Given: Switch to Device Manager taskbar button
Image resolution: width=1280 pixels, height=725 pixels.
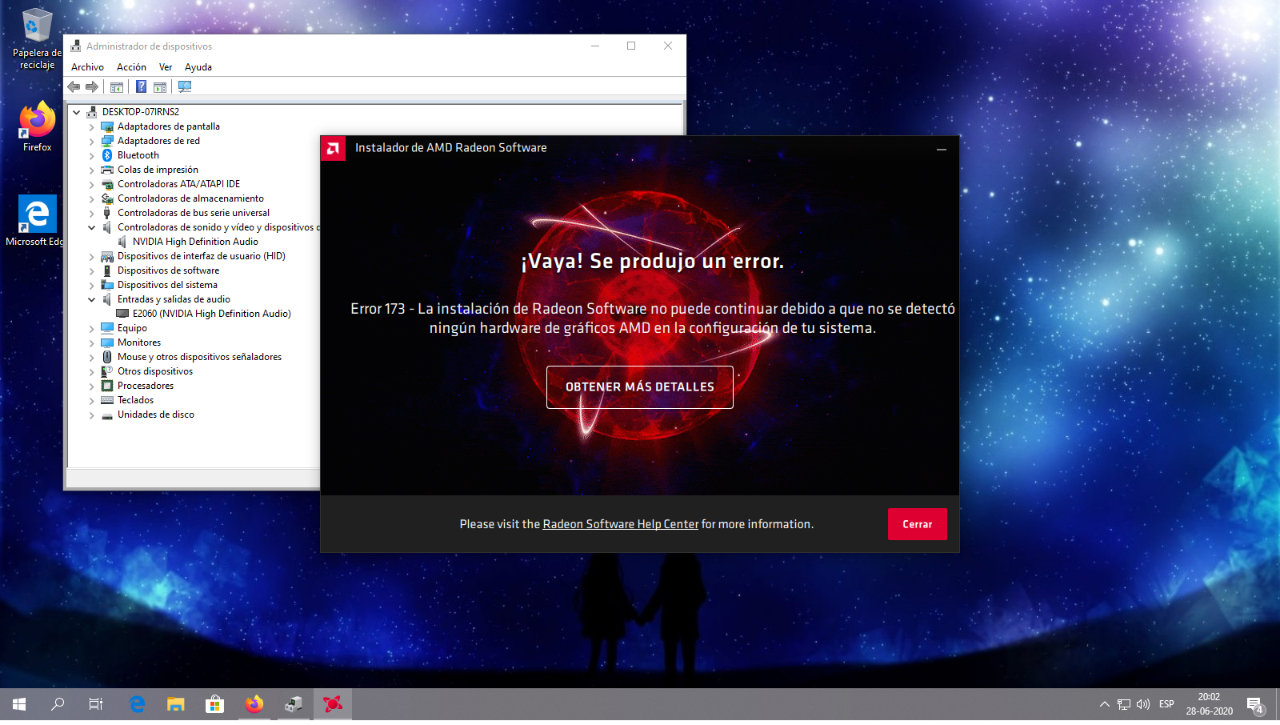Looking at the screenshot, I should click(x=294, y=704).
